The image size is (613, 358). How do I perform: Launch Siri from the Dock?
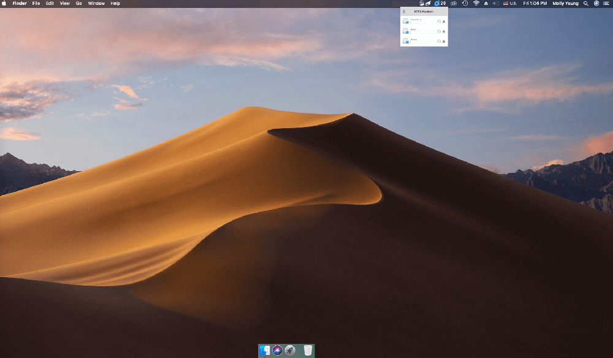(x=277, y=350)
